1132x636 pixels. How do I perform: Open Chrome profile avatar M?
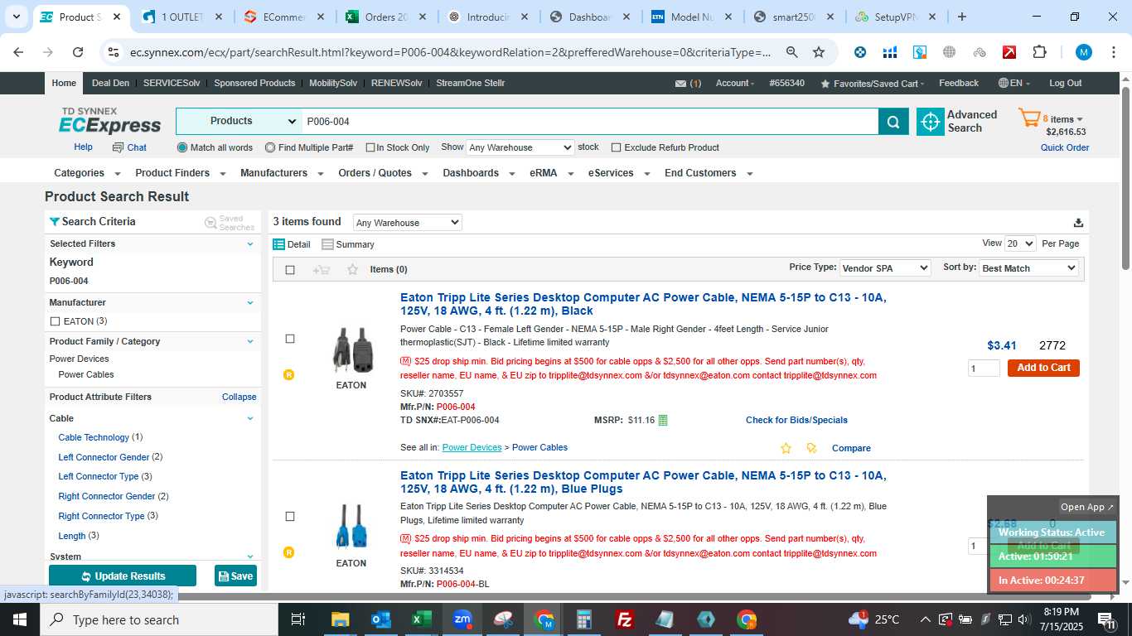[x=1083, y=52]
